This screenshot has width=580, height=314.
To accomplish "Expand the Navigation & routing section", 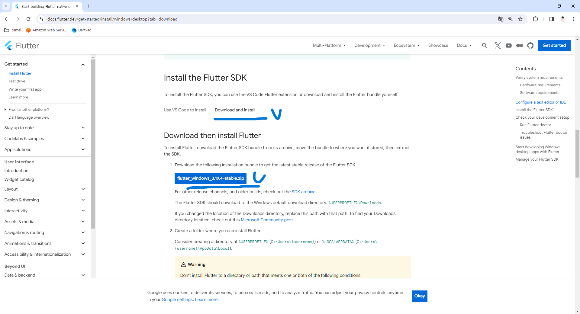I will 83,232.
